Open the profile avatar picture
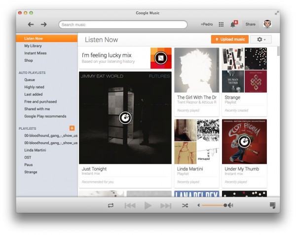The width and height of the screenshot is (296, 235). click(x=267, y=24)
